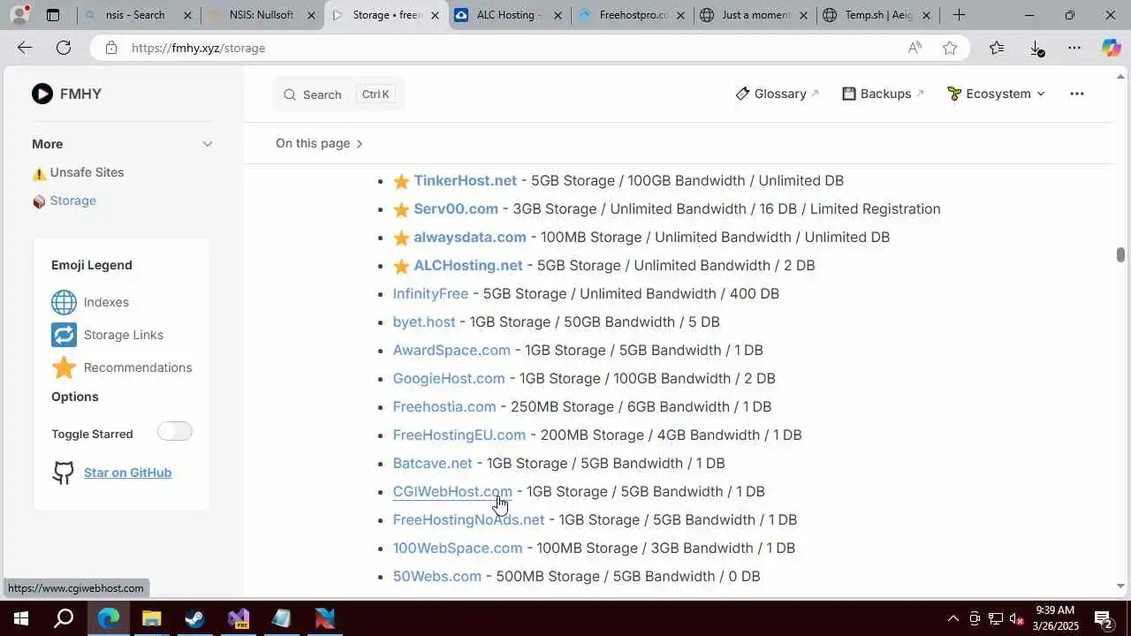Image resolution: width=1131 pixels, height=636 pixels.
Task: Open the Batcave.net link
Action: coord(433,463)
